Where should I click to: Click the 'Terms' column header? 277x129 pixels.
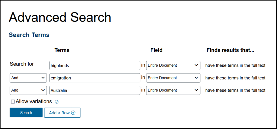[62, 50]
